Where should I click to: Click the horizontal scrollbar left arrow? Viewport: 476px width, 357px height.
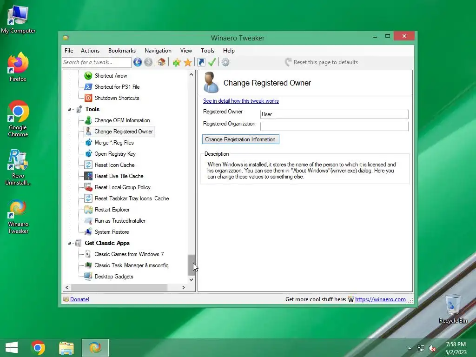67,287
